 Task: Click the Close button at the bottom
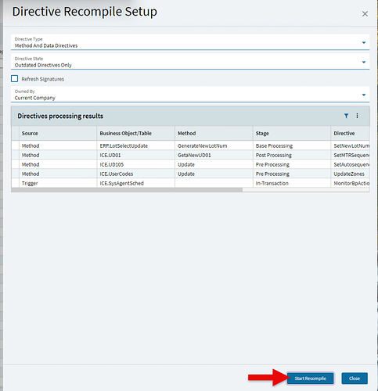(355, 378)
